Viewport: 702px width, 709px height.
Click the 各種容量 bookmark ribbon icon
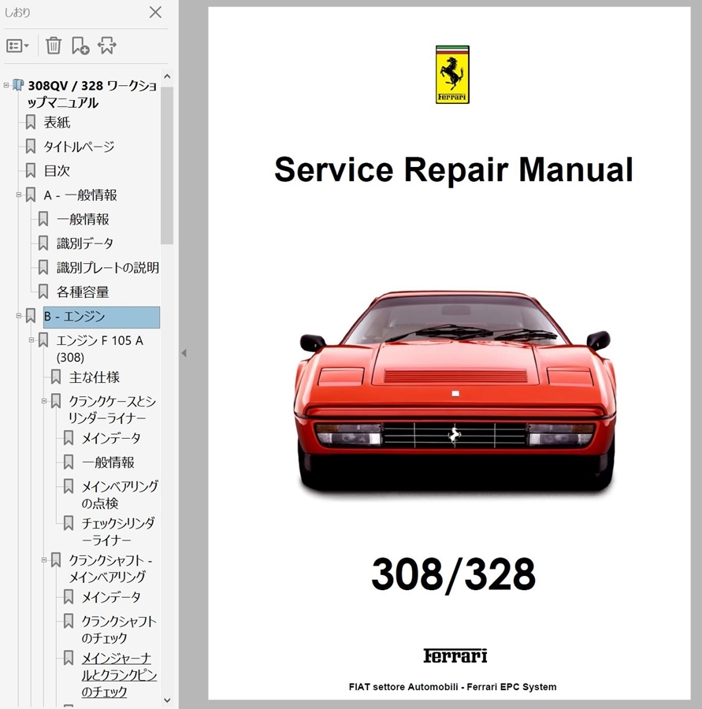tap(43, 292)
